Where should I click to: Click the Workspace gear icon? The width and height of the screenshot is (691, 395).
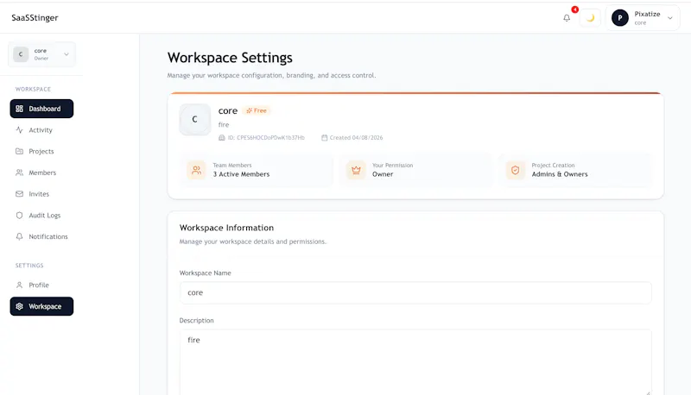click(19, 306)
